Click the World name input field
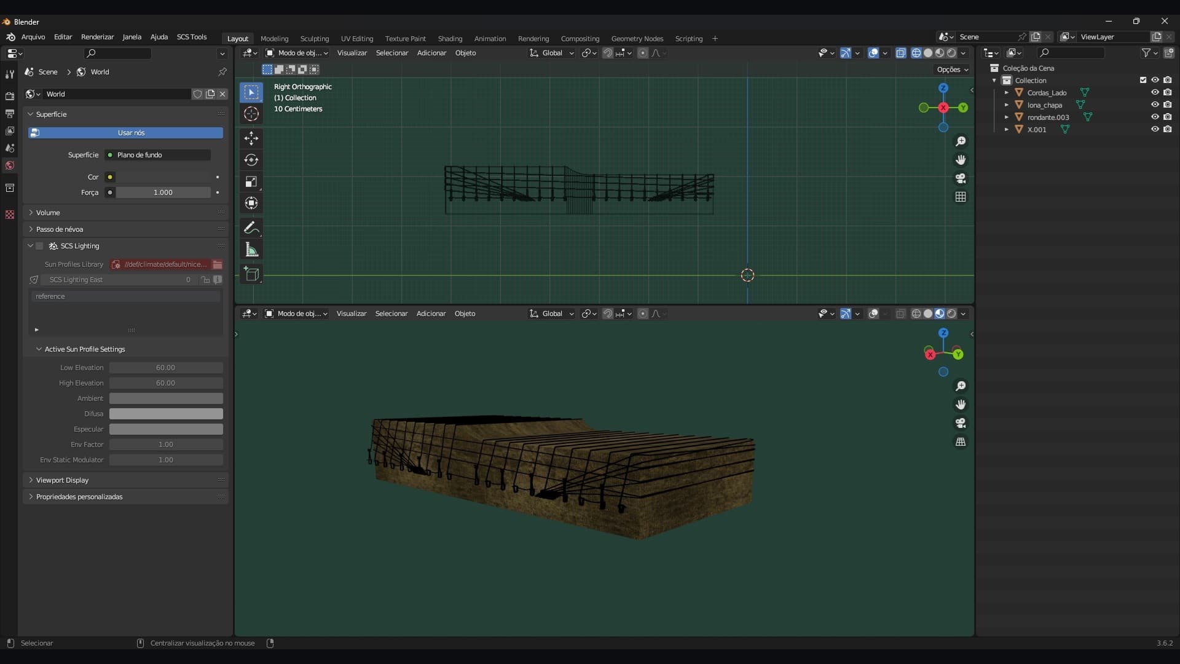The image size is (1180, 664). point(117,94)
